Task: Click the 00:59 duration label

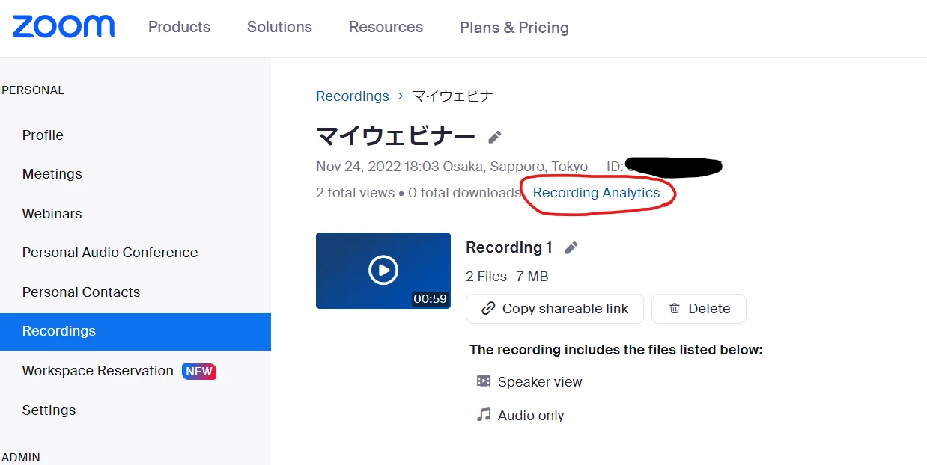Action: click(x=430, y=299)
